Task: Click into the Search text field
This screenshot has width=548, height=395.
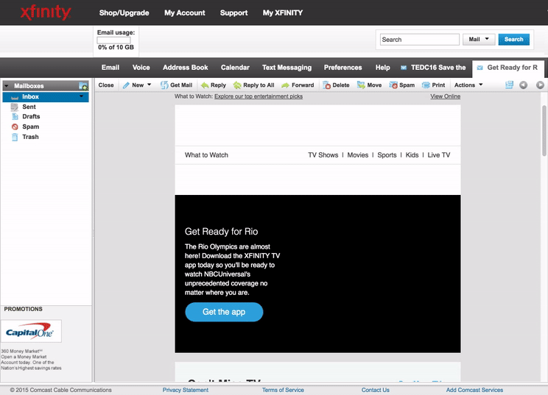Action: point(419,40)
